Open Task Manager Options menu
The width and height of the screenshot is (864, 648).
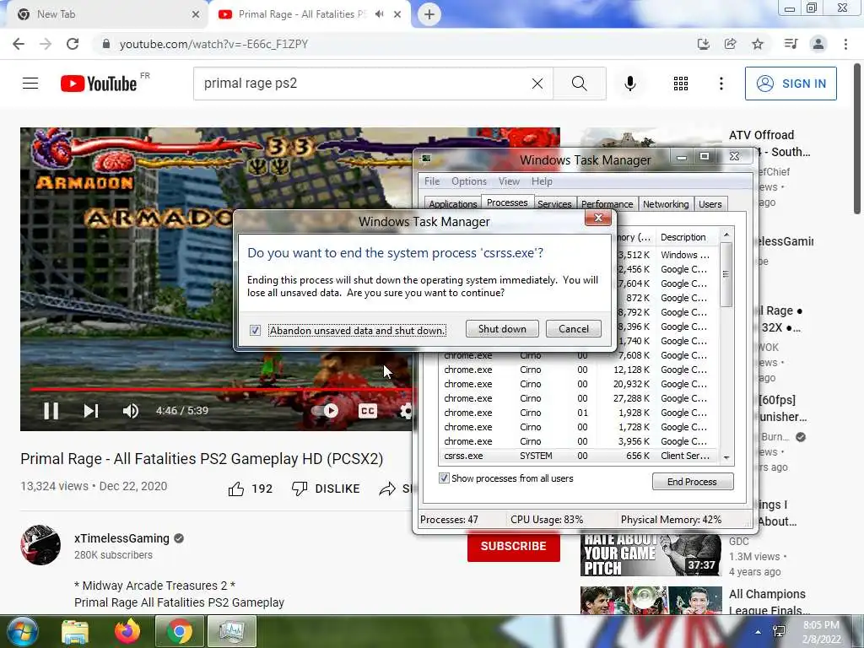tap(469, 181)
